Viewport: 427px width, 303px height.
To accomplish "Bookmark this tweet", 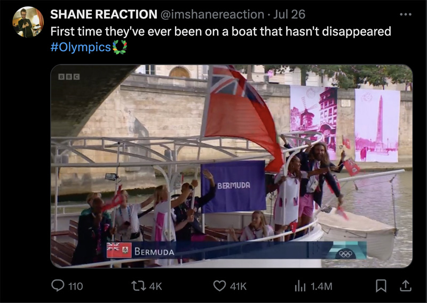I will [x=381, y=286].
